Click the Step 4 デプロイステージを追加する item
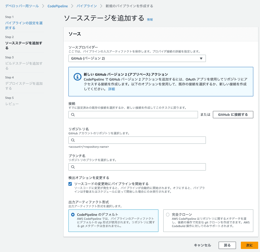 (24, 86)
